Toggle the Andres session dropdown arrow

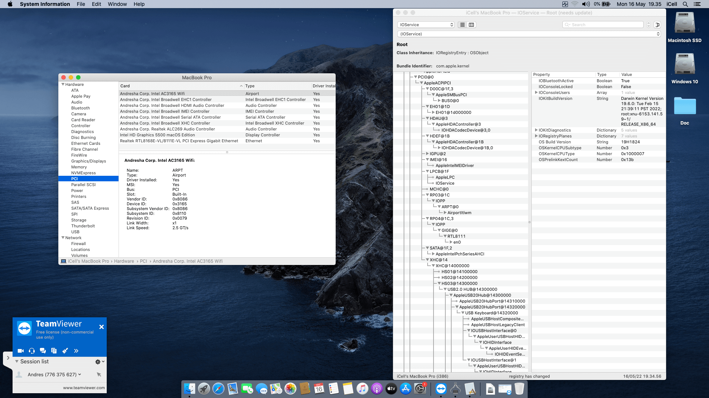pyautogui.click(x=79, y=374)
